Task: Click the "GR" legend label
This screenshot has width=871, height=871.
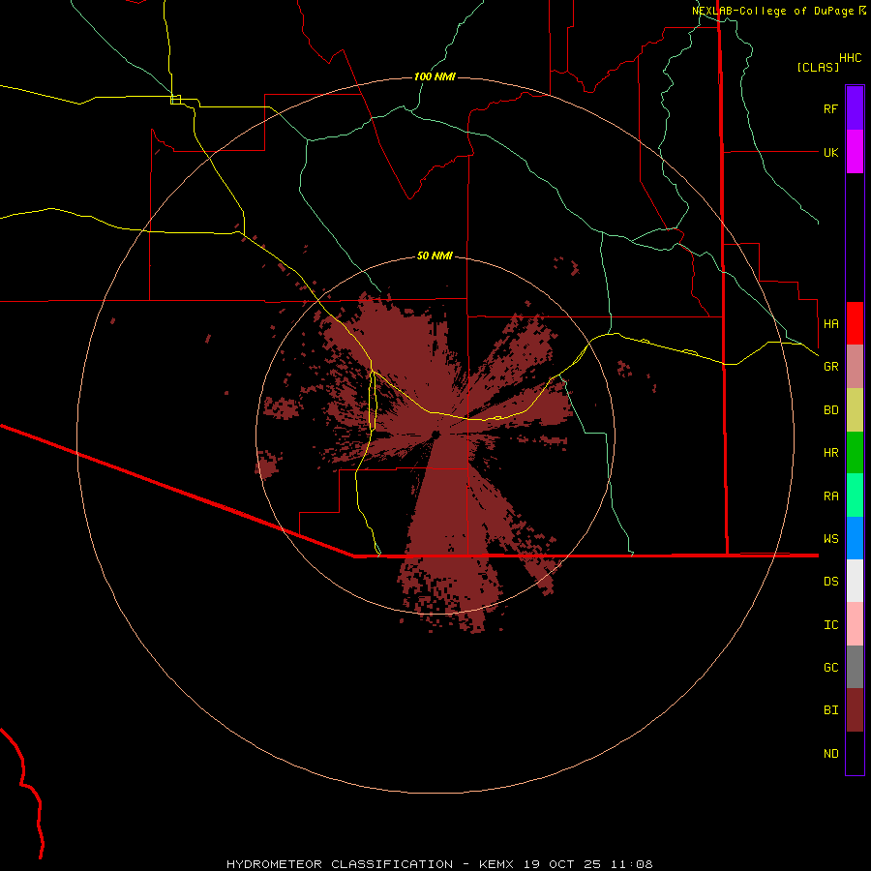Action: [830, 367]
